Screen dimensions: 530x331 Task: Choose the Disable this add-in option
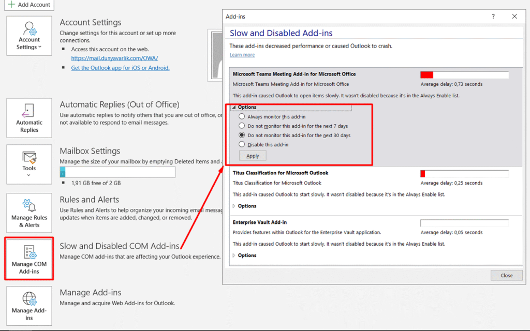[x=242, y=145]
